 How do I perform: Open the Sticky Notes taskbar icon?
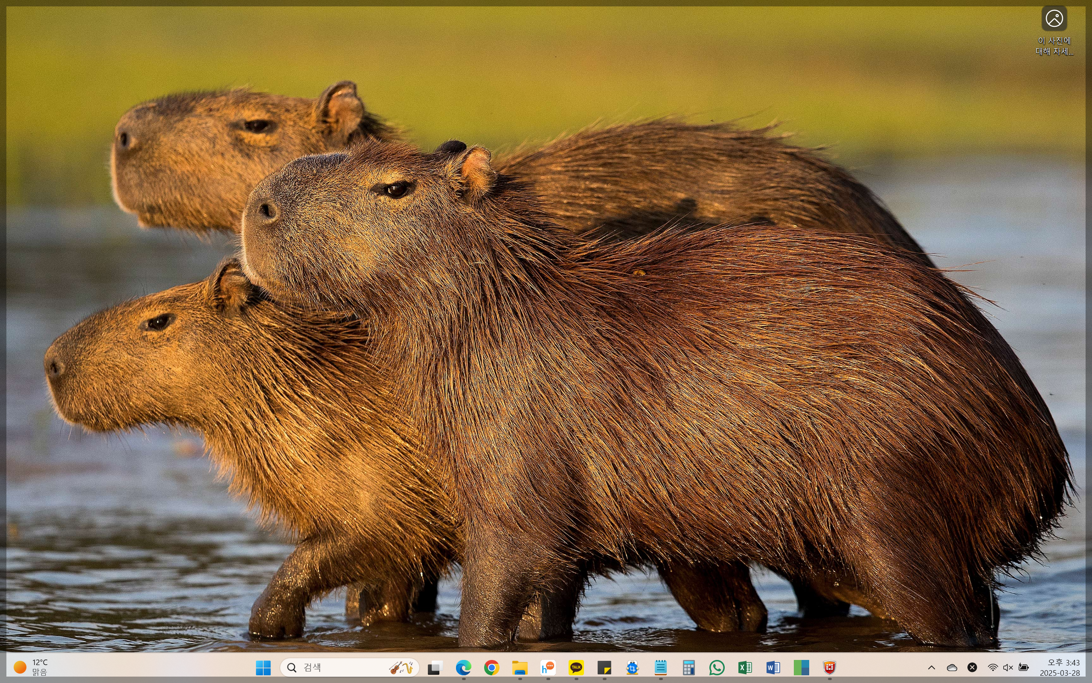coord(604,667)
